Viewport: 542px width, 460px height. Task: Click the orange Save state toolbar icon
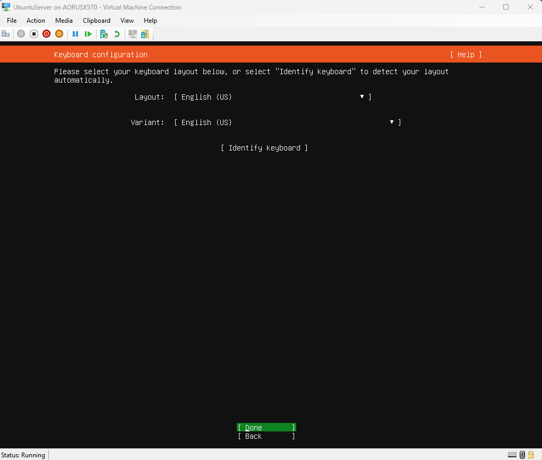(x=59, y=34)
